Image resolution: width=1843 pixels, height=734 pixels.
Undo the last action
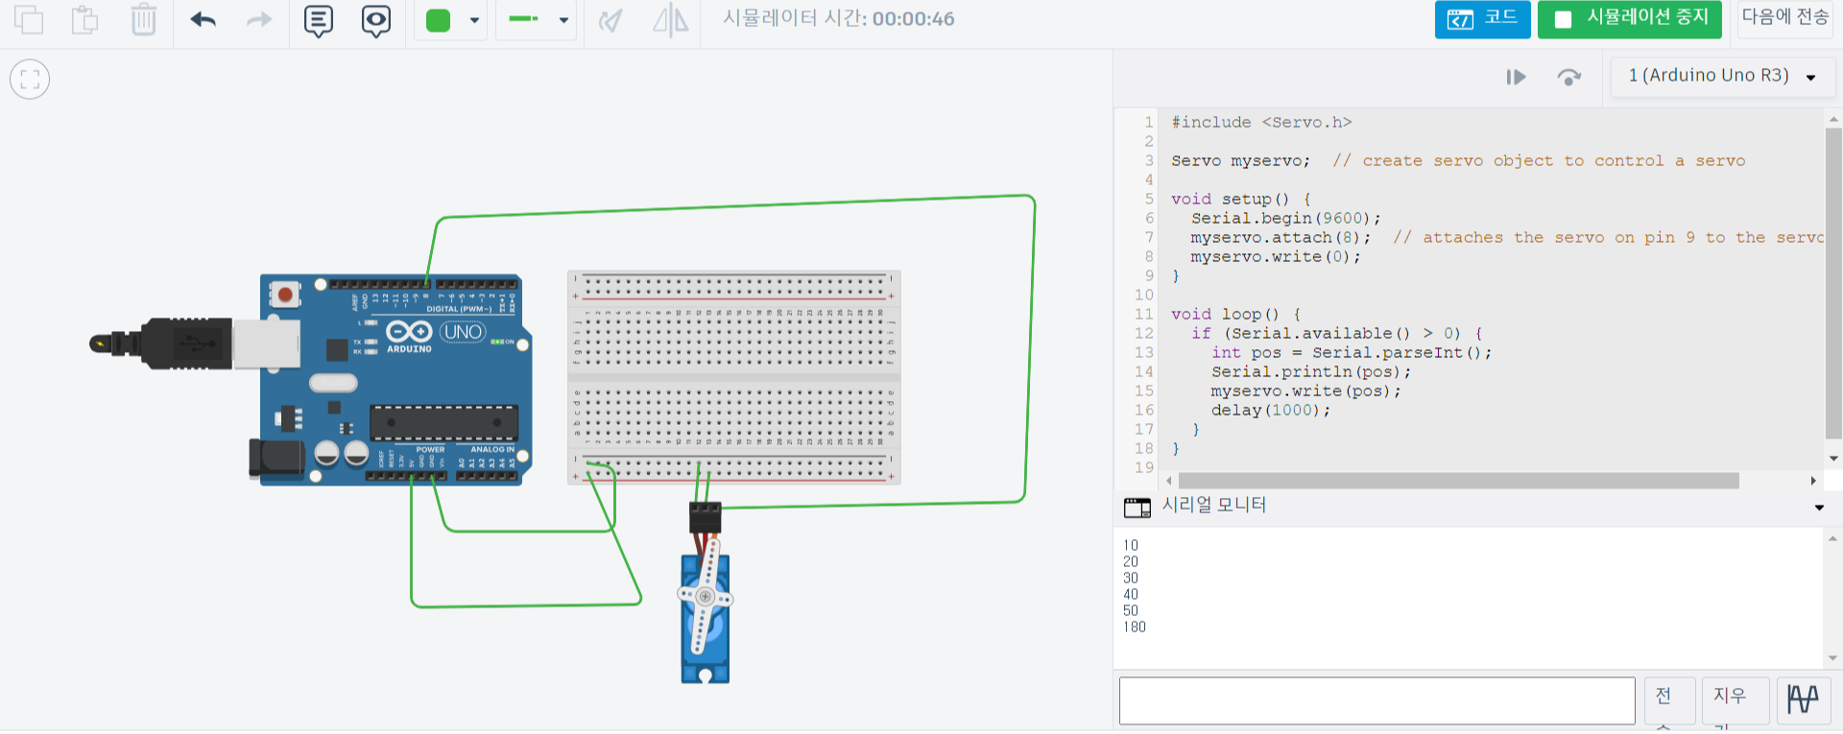[203, 19]
